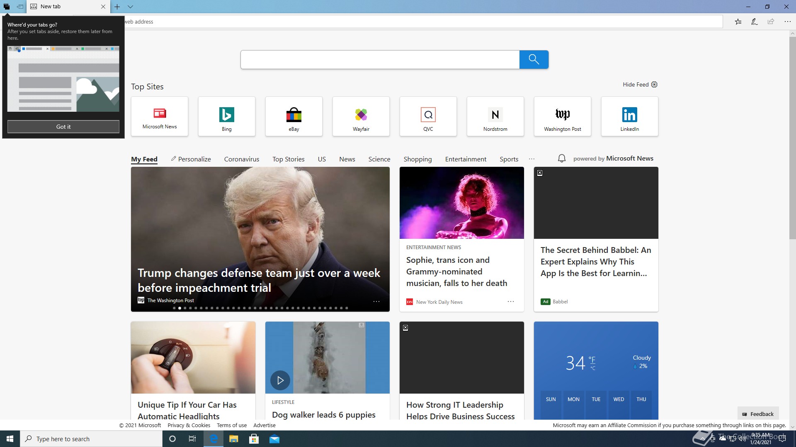Open the Bing top site tile
The height and width of the screenshot is (447, 796).
pos(227,116)
